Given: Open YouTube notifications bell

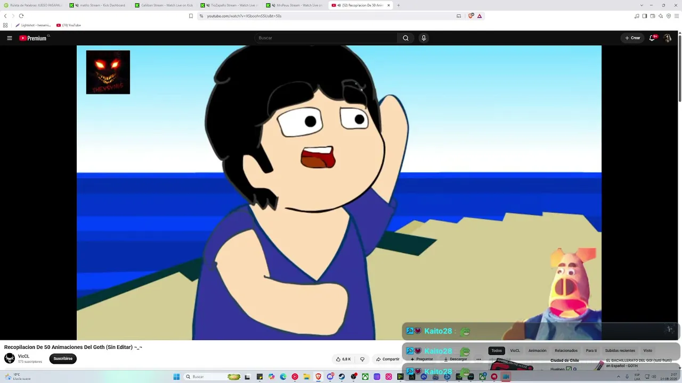Looking at the screenshot, I should pos(652,38).
